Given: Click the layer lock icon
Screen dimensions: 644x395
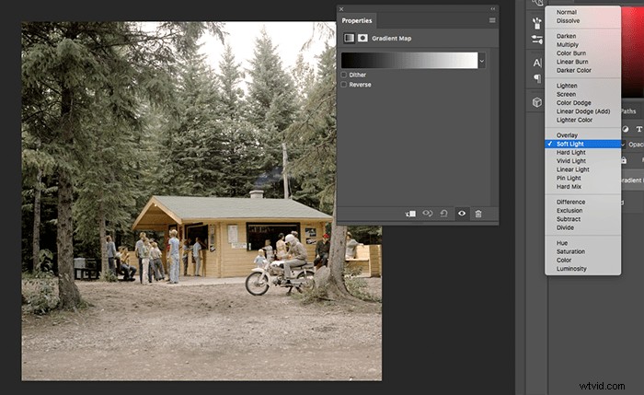Looking at the screenshot, I should coord(624,160).
